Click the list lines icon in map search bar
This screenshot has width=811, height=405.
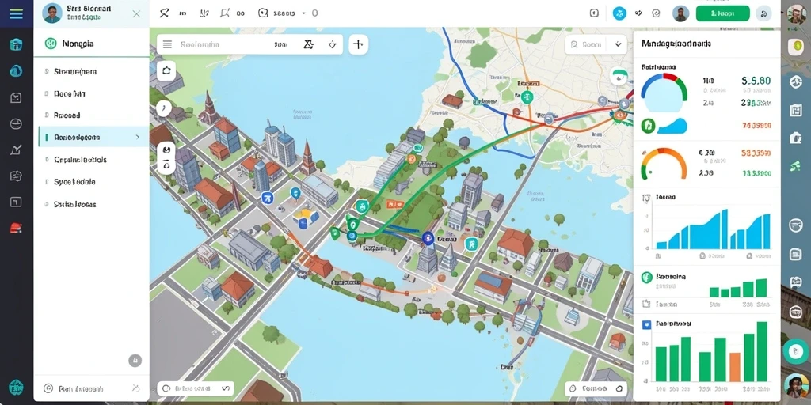point(167,44)
